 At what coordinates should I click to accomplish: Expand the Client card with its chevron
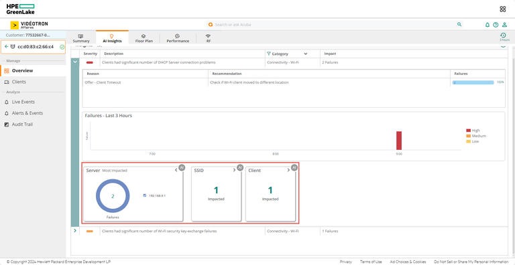coord(288,170)
